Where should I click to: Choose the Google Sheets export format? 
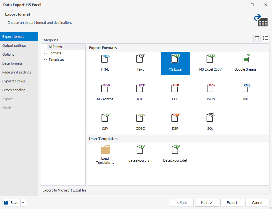[x=245, y=59]
